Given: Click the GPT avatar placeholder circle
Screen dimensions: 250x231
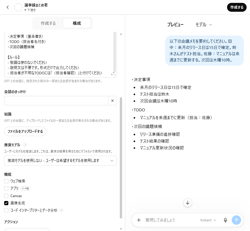Looking at the screenshot, I should coord(18,7).
